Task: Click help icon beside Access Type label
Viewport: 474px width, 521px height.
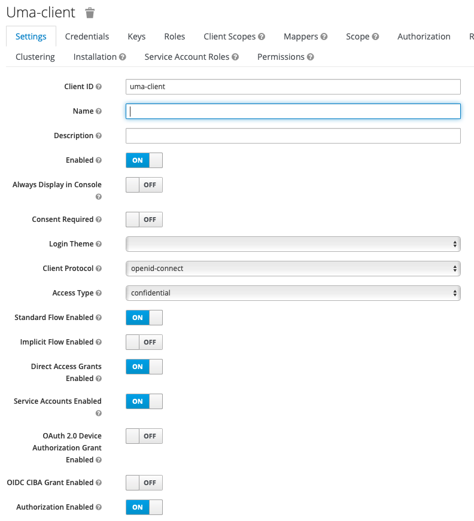Action: (x=99, y=293)
